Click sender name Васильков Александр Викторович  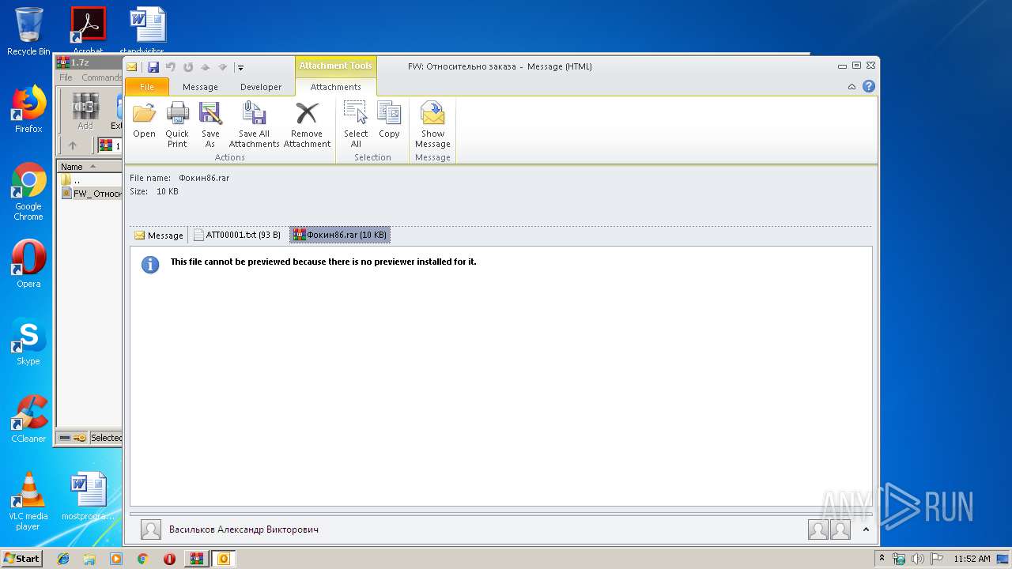coord(244,529)
